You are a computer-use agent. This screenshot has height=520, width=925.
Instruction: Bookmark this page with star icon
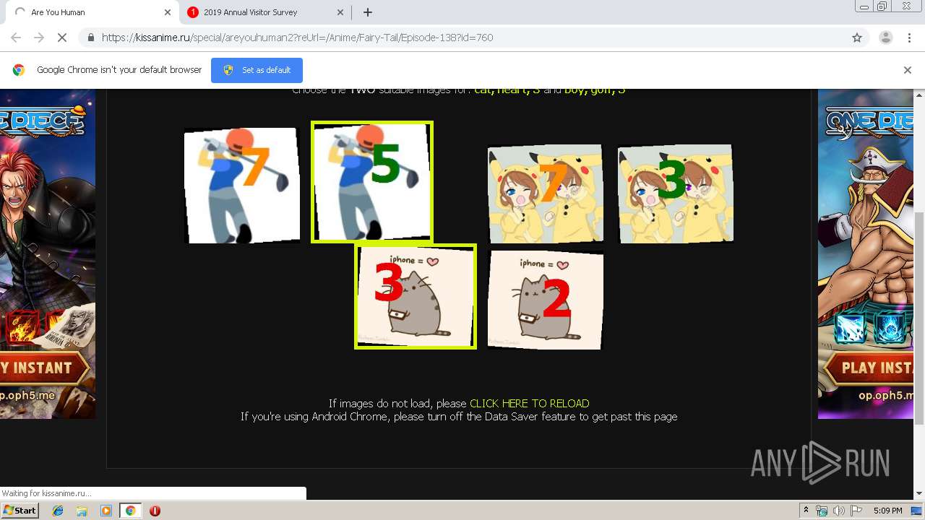pyautogui.click(x=857, y=38)
